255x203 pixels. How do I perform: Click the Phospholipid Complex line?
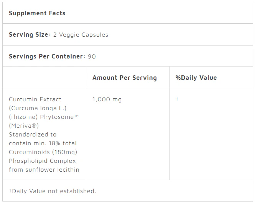point(42,161)
